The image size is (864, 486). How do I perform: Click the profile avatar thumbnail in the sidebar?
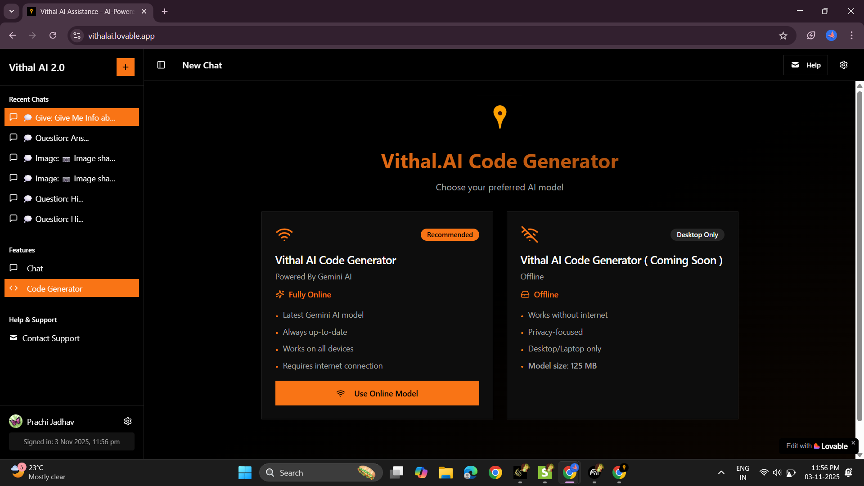(15, 421)
